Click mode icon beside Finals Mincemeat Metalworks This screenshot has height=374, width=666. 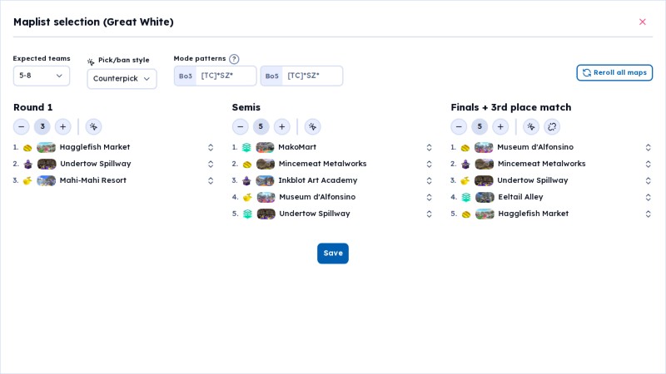(x=465, y=164)
